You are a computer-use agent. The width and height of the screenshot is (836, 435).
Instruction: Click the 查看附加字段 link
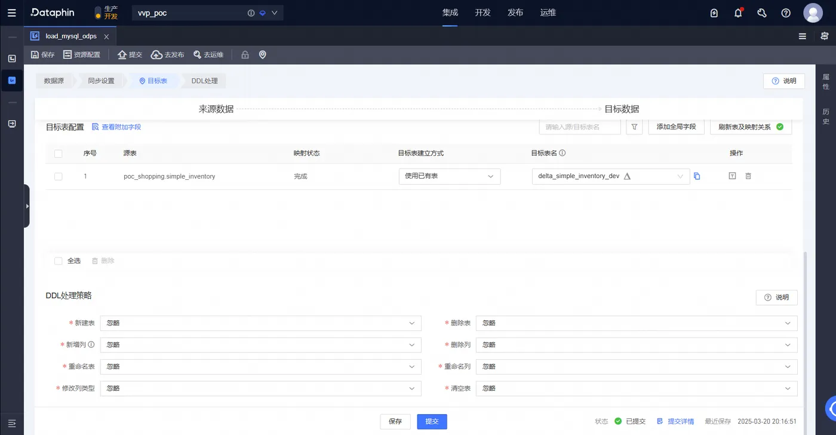[x=116, y=127]
